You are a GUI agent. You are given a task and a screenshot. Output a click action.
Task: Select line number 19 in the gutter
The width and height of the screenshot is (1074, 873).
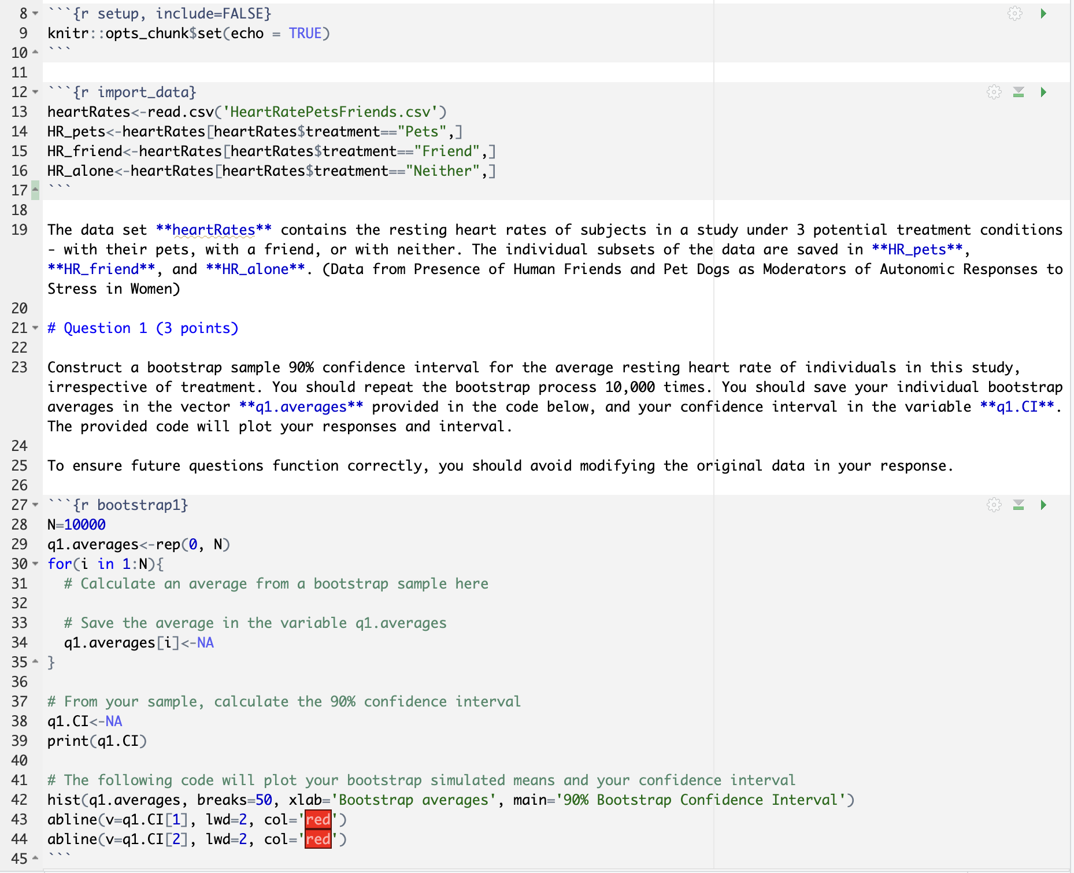point(19,230)
